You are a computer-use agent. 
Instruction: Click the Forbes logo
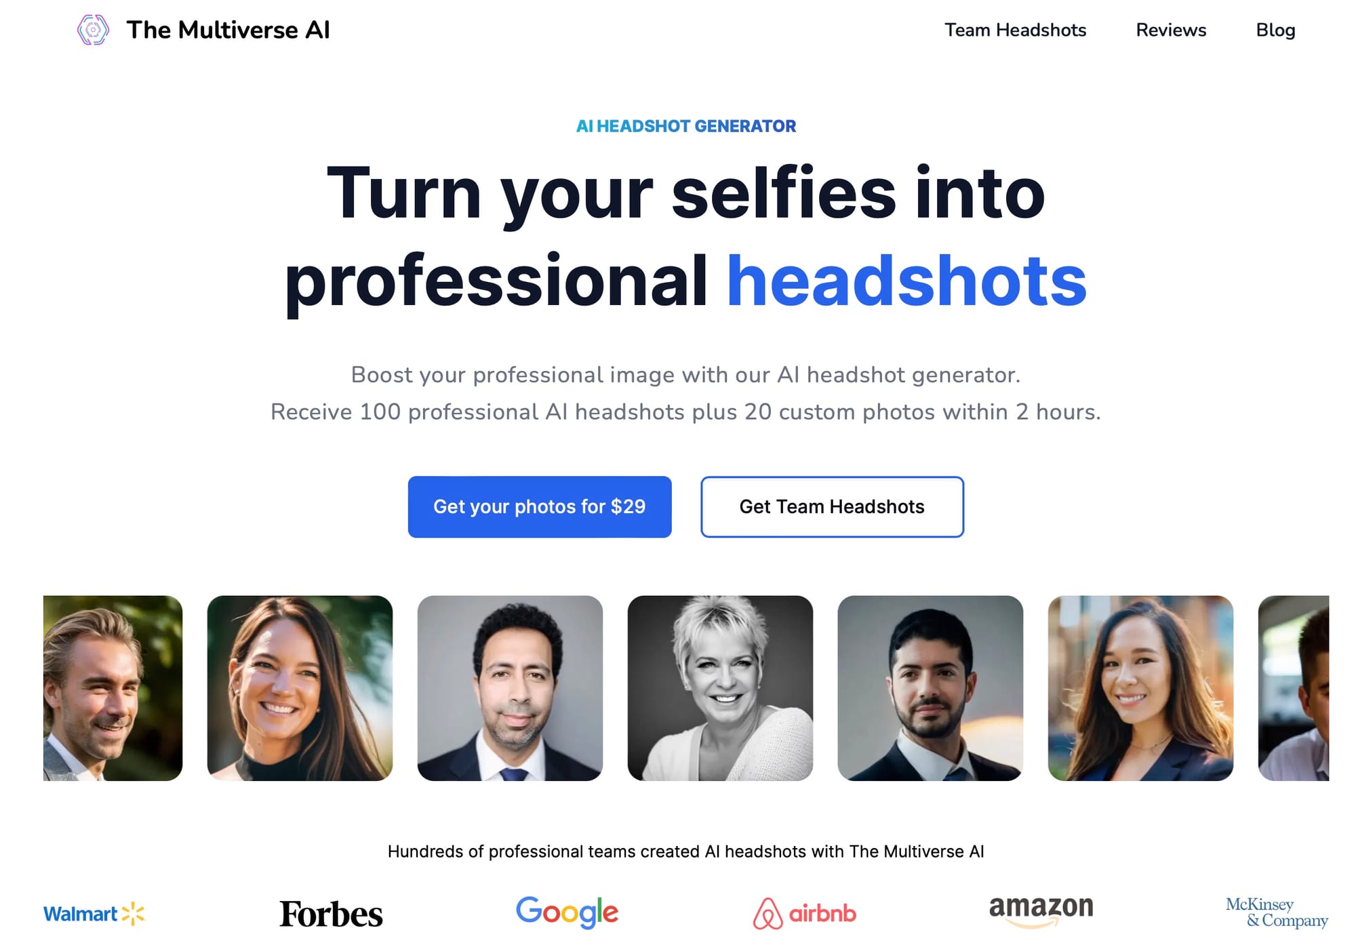pos(331,914)
